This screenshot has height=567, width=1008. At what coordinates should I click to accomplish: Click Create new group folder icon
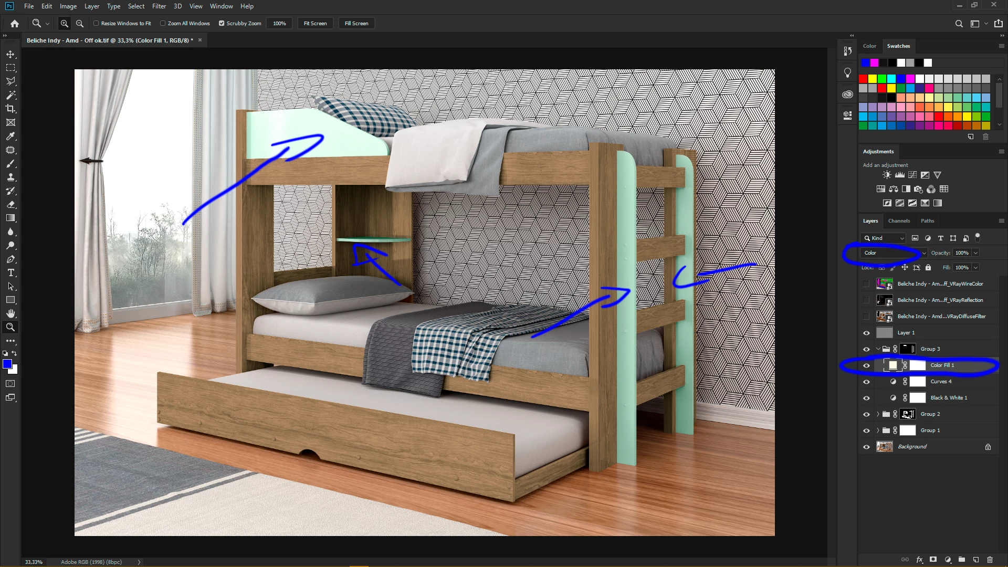962,560
